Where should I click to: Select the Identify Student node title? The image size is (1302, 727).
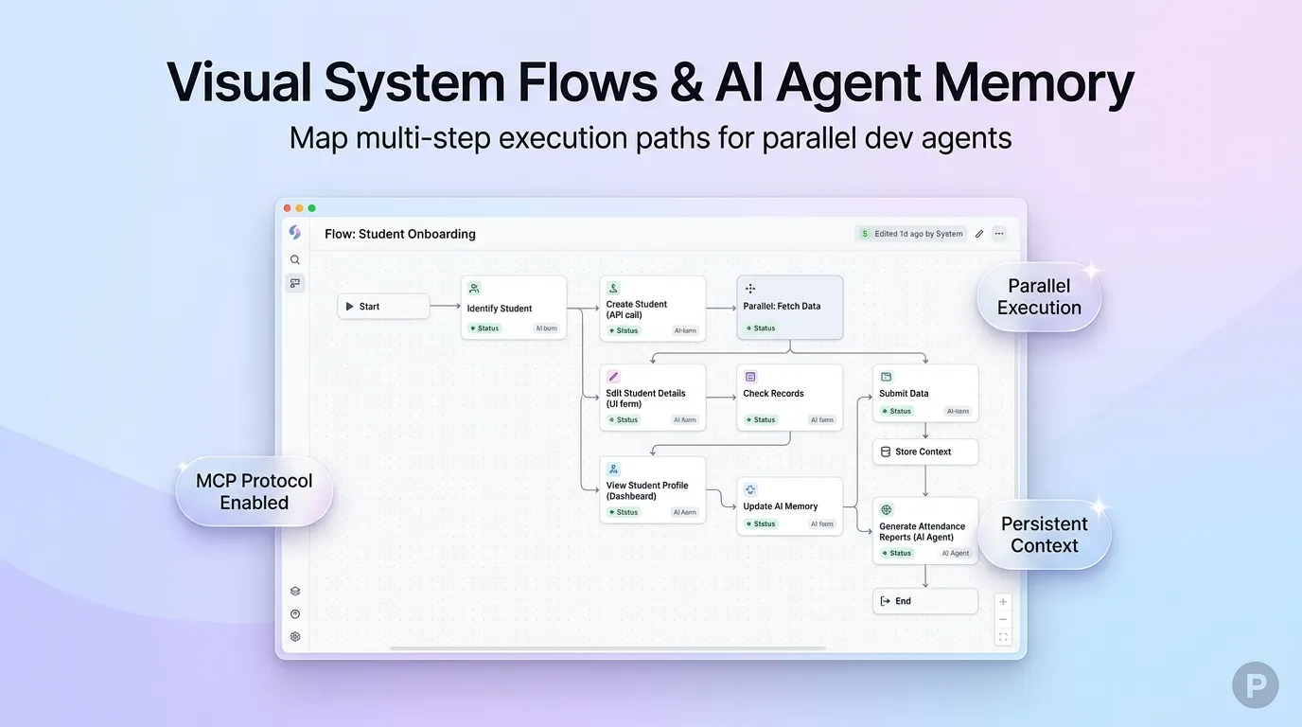[500, 309]
